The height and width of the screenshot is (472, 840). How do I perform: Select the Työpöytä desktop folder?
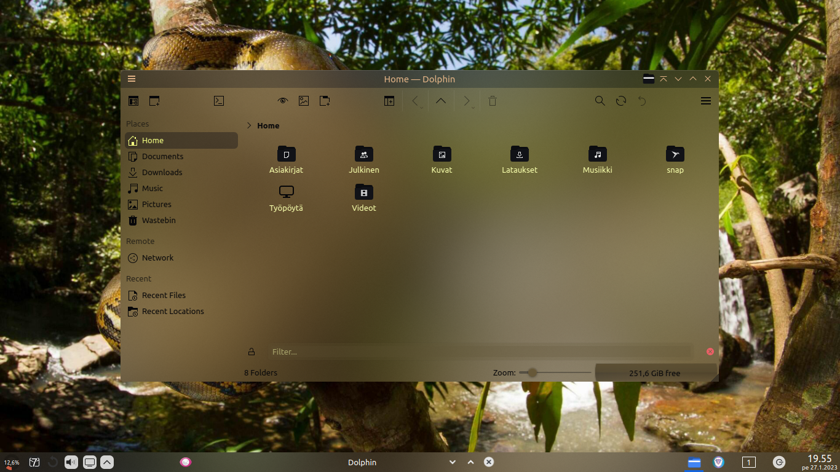click(286, 199)
